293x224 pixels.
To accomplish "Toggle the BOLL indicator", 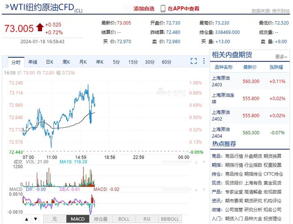I will click(x=124, y=219).
